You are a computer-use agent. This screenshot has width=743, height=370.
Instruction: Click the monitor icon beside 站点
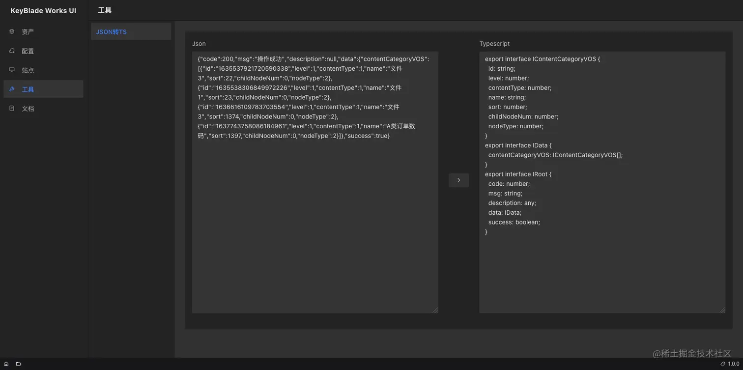coord(12,70)
